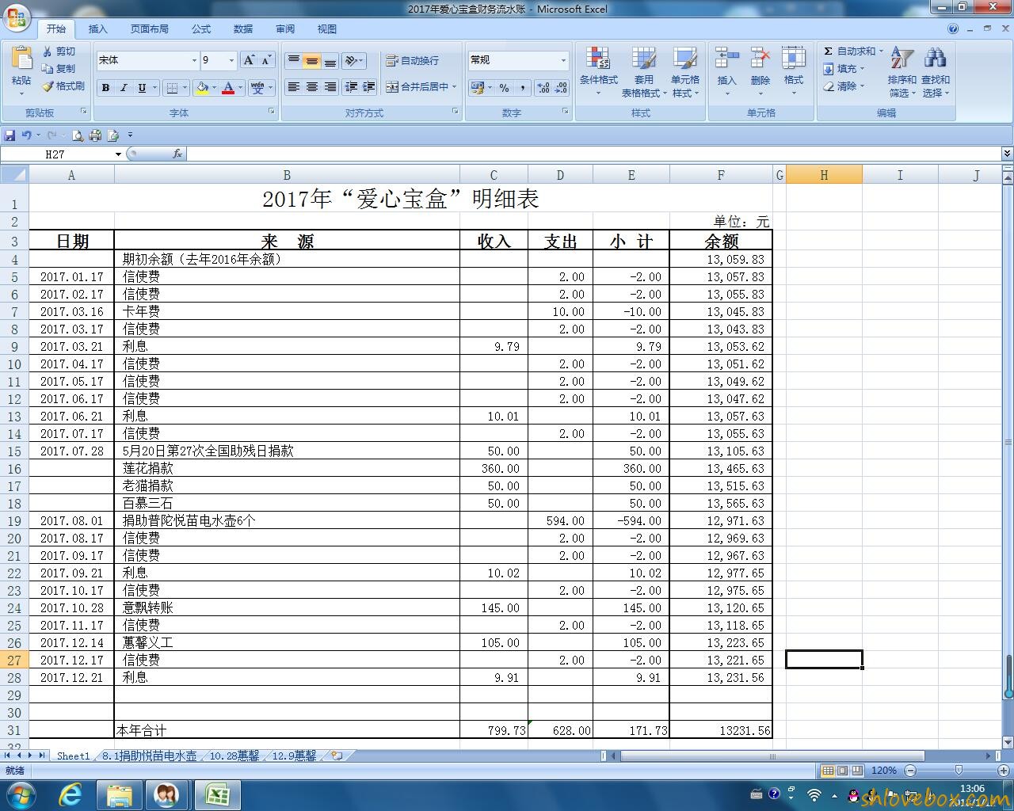Click the increase indent icon
The width and height of the screenshot is (1014, 811).
coord(368,87)
